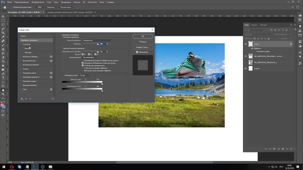Select the Hand tool in toolbox

point(3,90)
